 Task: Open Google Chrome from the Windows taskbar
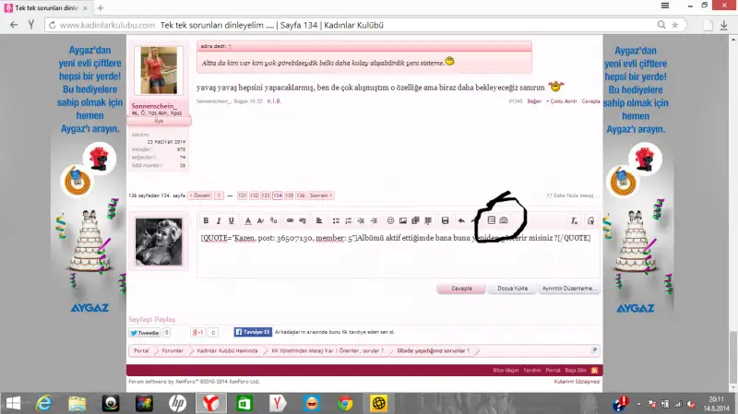(x=345, y=403)
